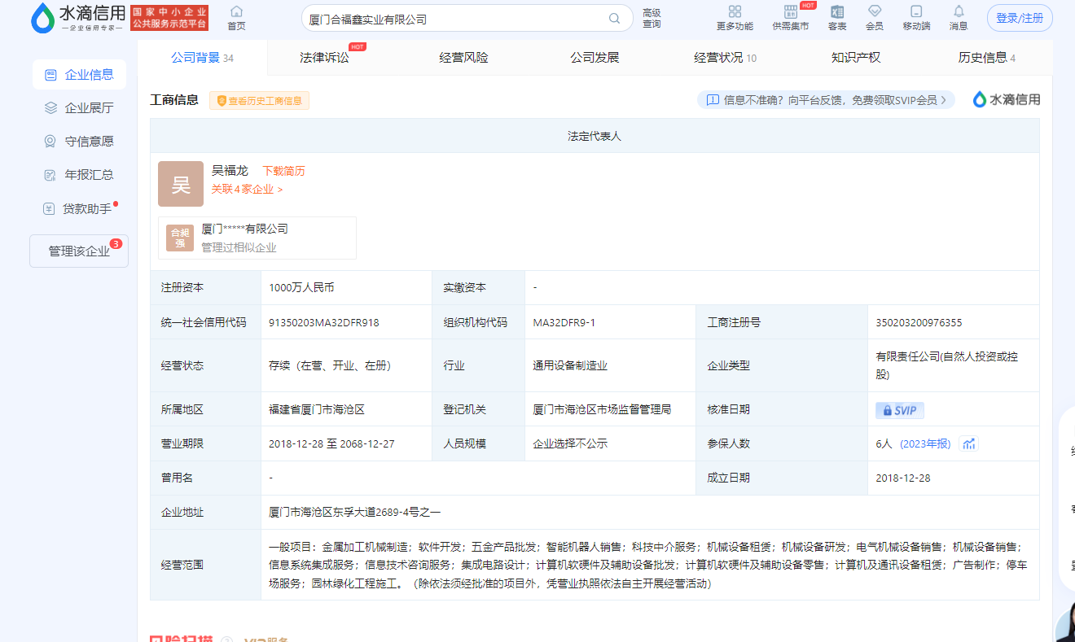Focus the company name search field
Viewport: 1075px width, 642px height.
[x=456, y=19]
